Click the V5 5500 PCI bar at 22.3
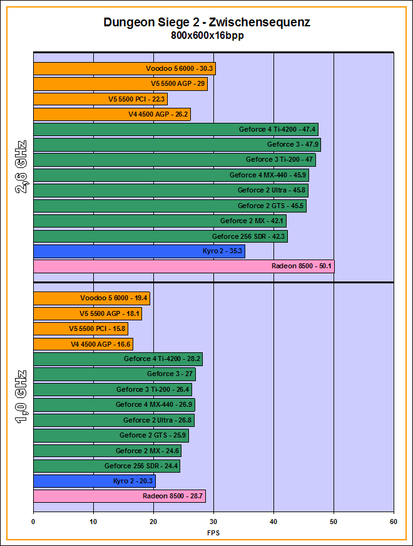 tap(100, 99)
